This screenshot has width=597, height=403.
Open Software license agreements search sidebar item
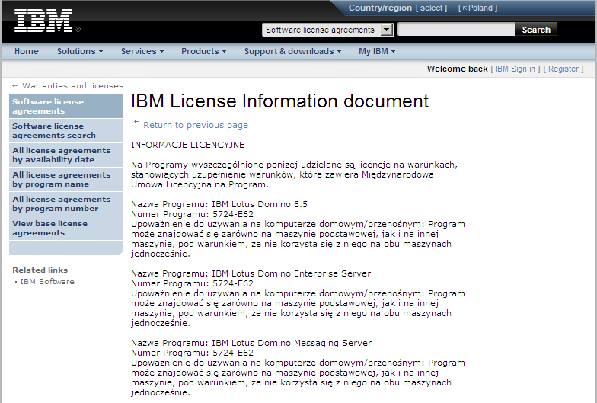pyautogui.click(x=66, y=131)
